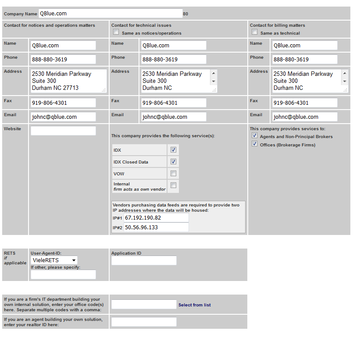Click the realtor ID input field
Image resolution: width=353 pixels, height=352 pixels.
click(144, 322)
